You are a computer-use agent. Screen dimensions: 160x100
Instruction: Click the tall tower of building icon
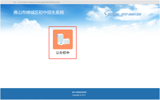click(60, 39)
